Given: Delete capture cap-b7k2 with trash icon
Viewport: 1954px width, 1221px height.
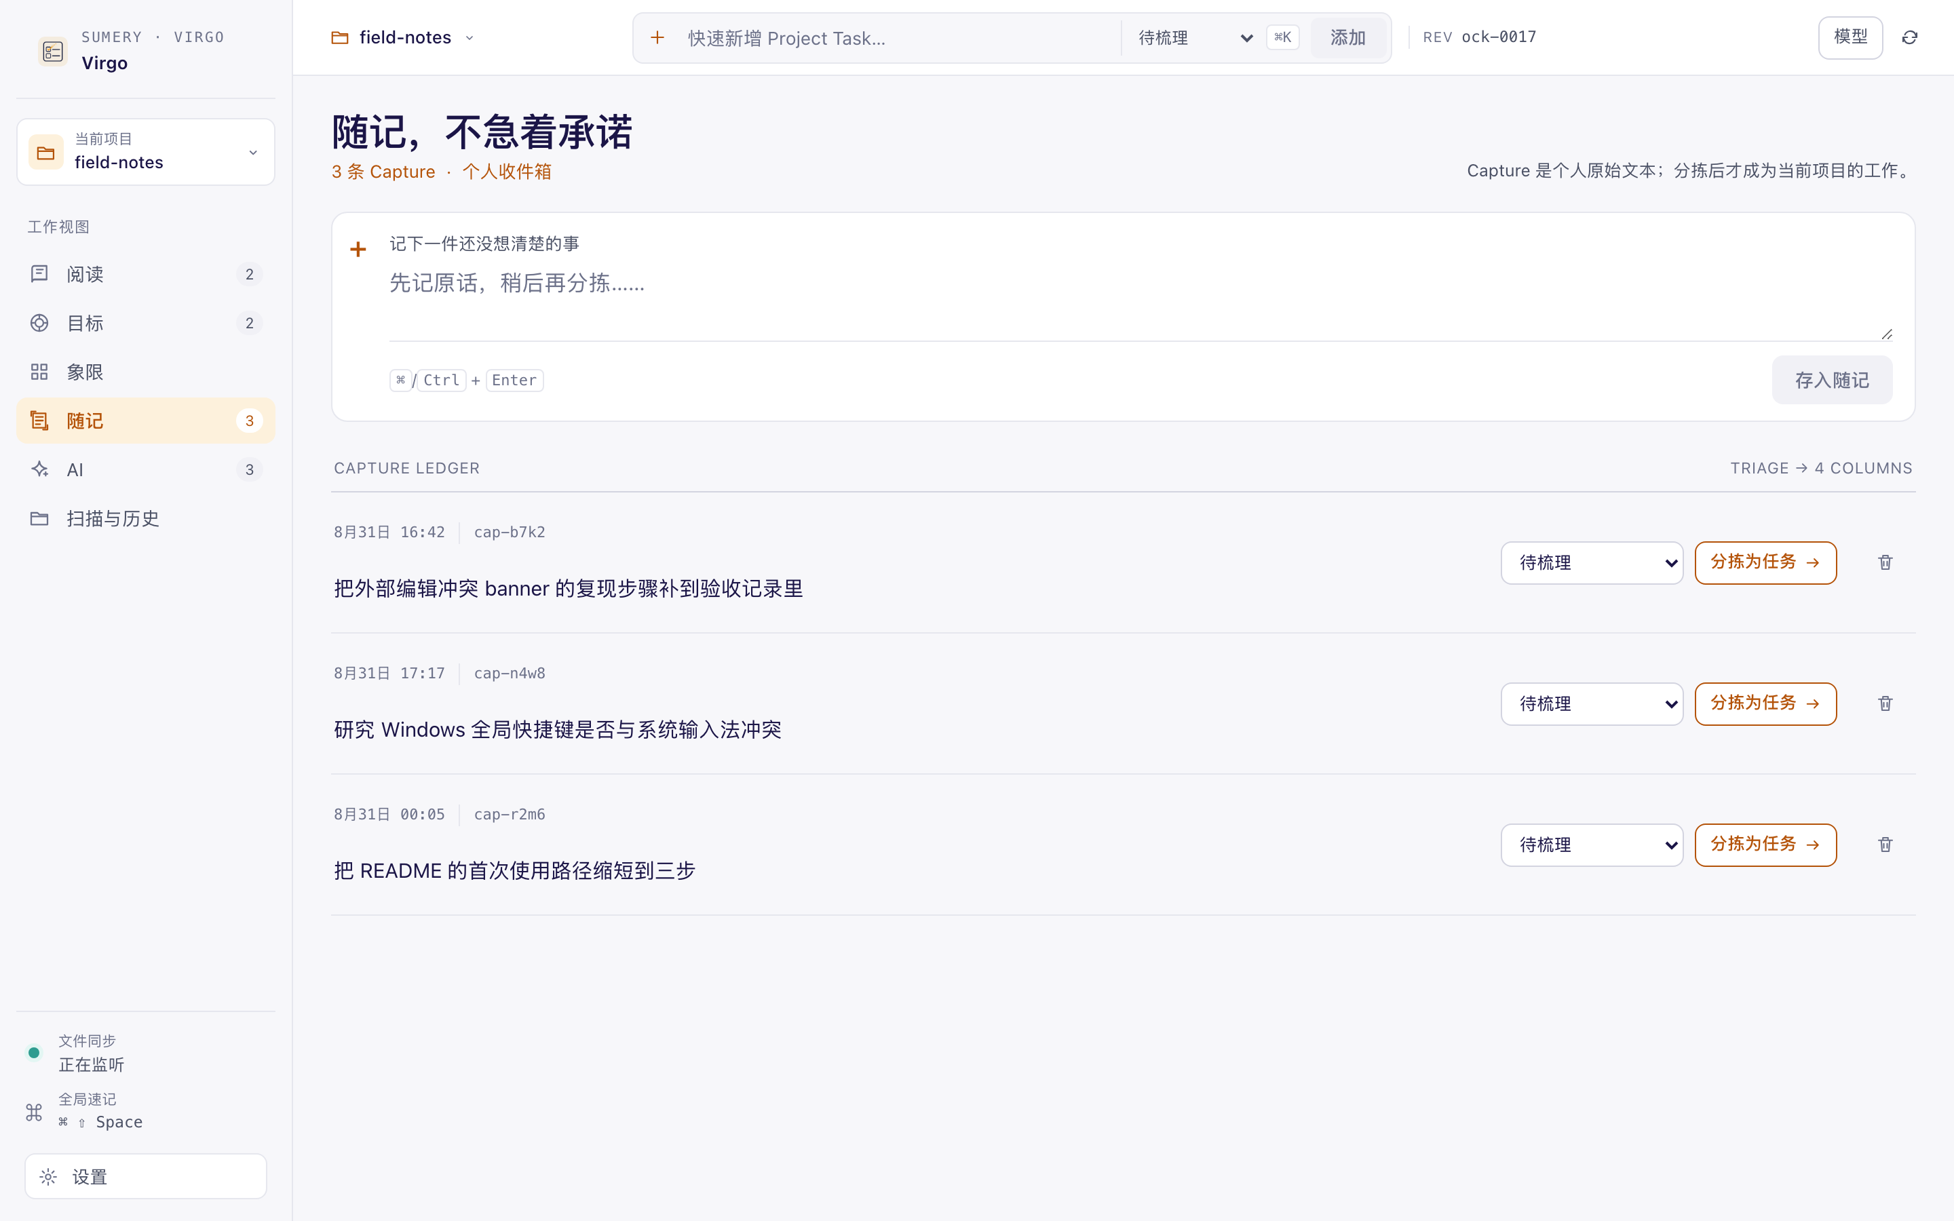Looking at the screenshot, I should point(1885,562).
